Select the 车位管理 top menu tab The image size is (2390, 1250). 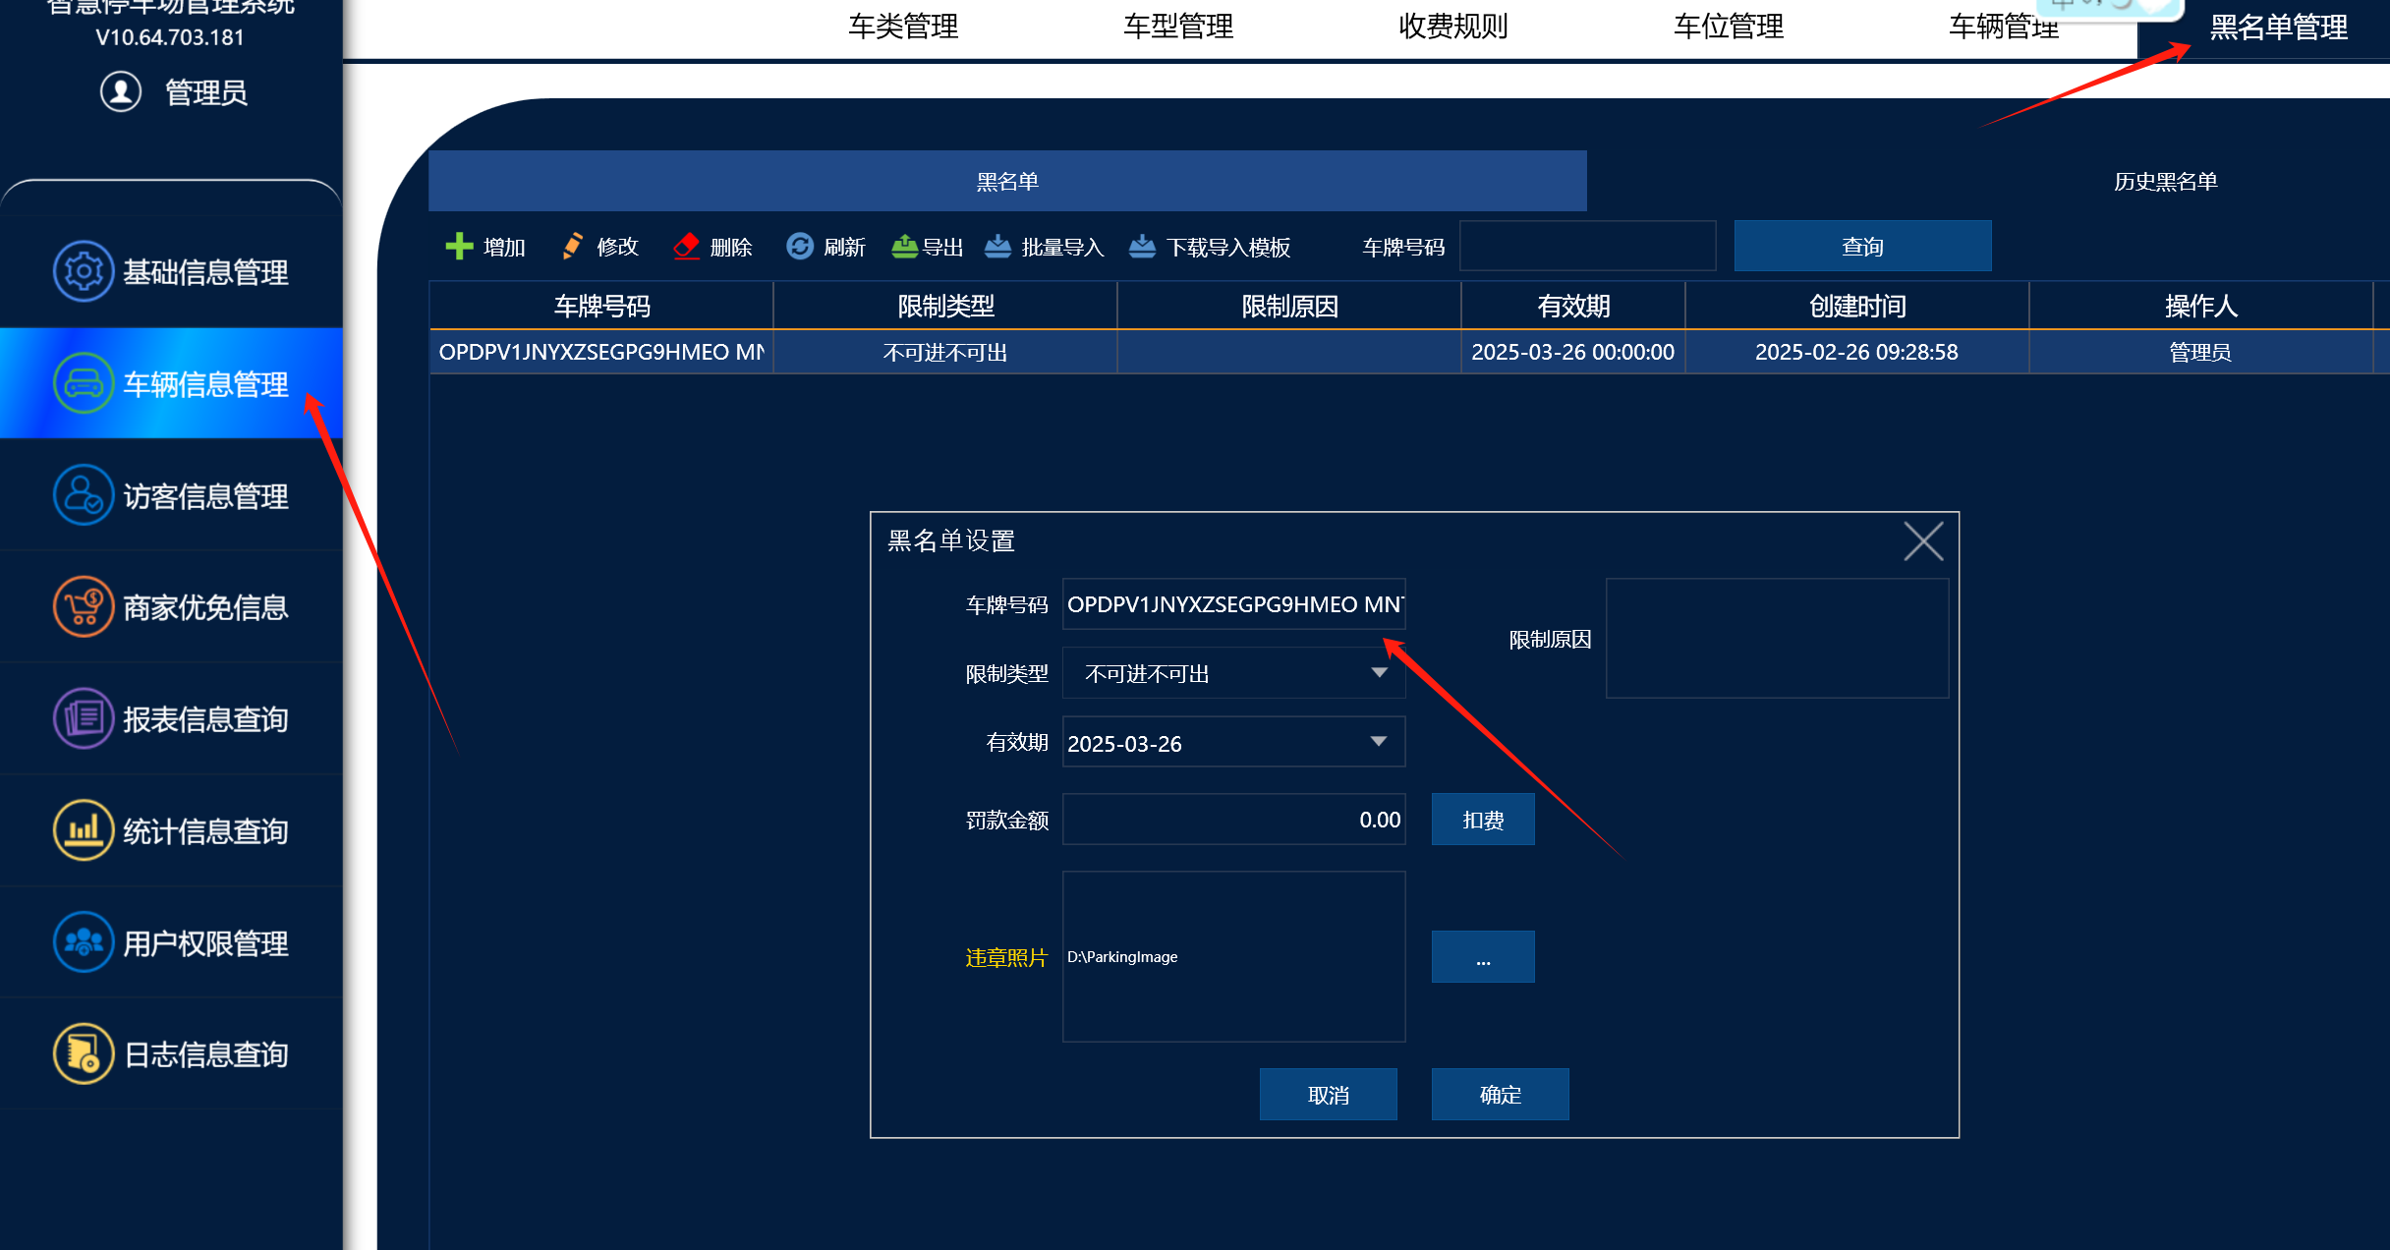(1728, 27)
